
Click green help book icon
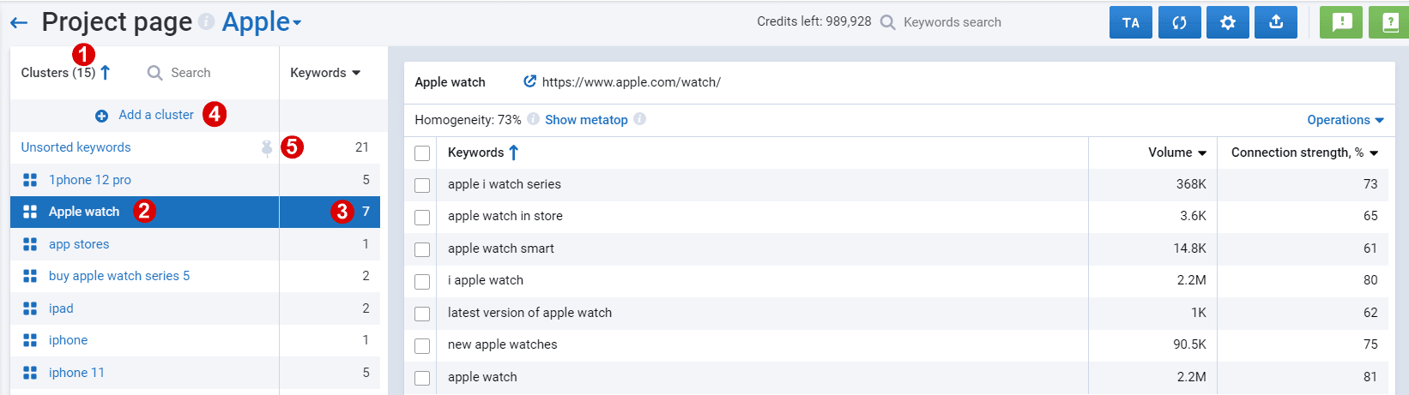point(1390,23)
